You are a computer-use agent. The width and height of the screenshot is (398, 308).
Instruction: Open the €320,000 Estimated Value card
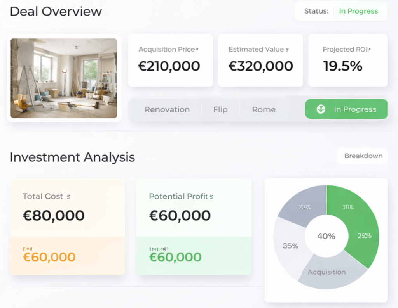260,60
